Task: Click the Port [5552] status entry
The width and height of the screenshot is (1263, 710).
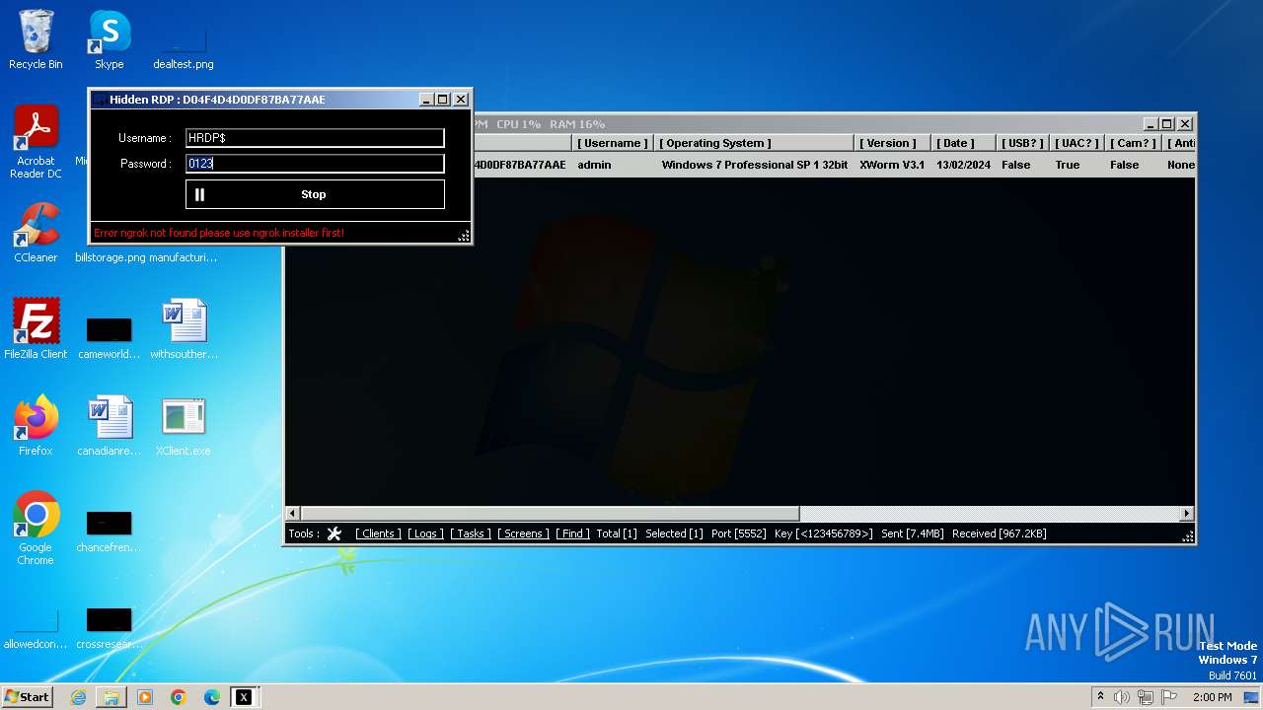Action: tap(738, 533)
